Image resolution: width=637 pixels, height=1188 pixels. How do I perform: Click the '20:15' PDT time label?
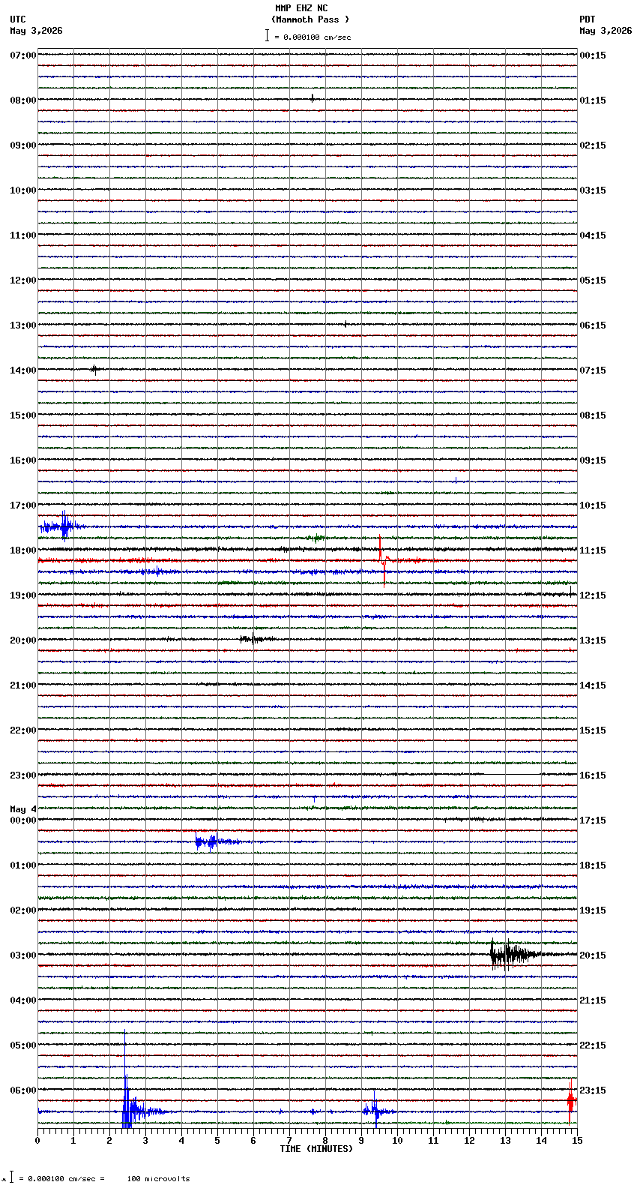pyautogui.click(x=593, y=955)
